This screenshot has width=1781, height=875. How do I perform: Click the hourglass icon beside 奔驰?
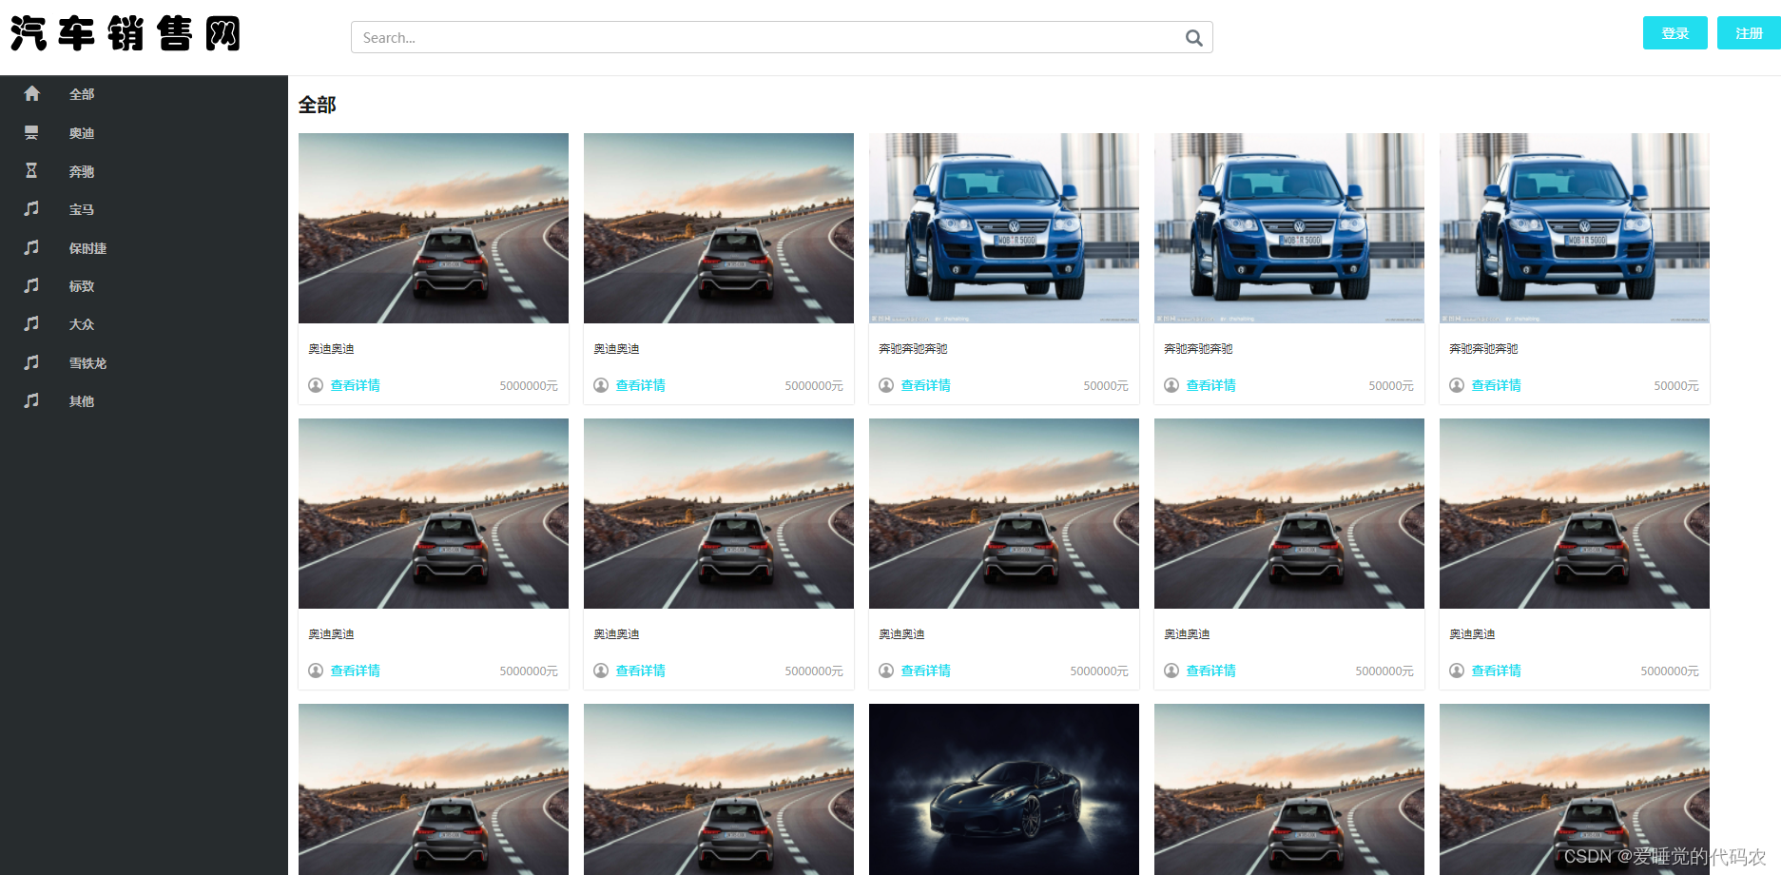[31, 170]
